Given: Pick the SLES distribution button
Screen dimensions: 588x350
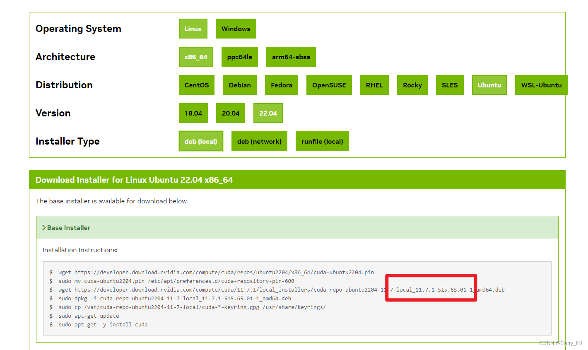Looking at the screenshot, I should pyautogui.click(x=450, y=85).
